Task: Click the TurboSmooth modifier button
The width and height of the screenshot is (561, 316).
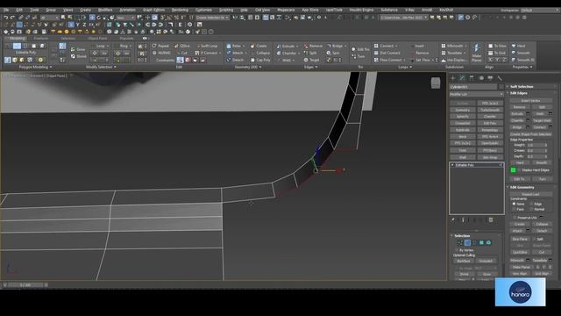Action: (x=490, y=110)
